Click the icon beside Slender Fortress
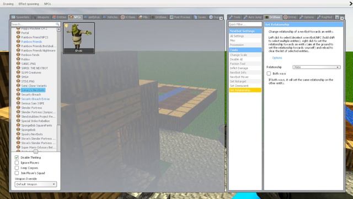 [18, 108]
